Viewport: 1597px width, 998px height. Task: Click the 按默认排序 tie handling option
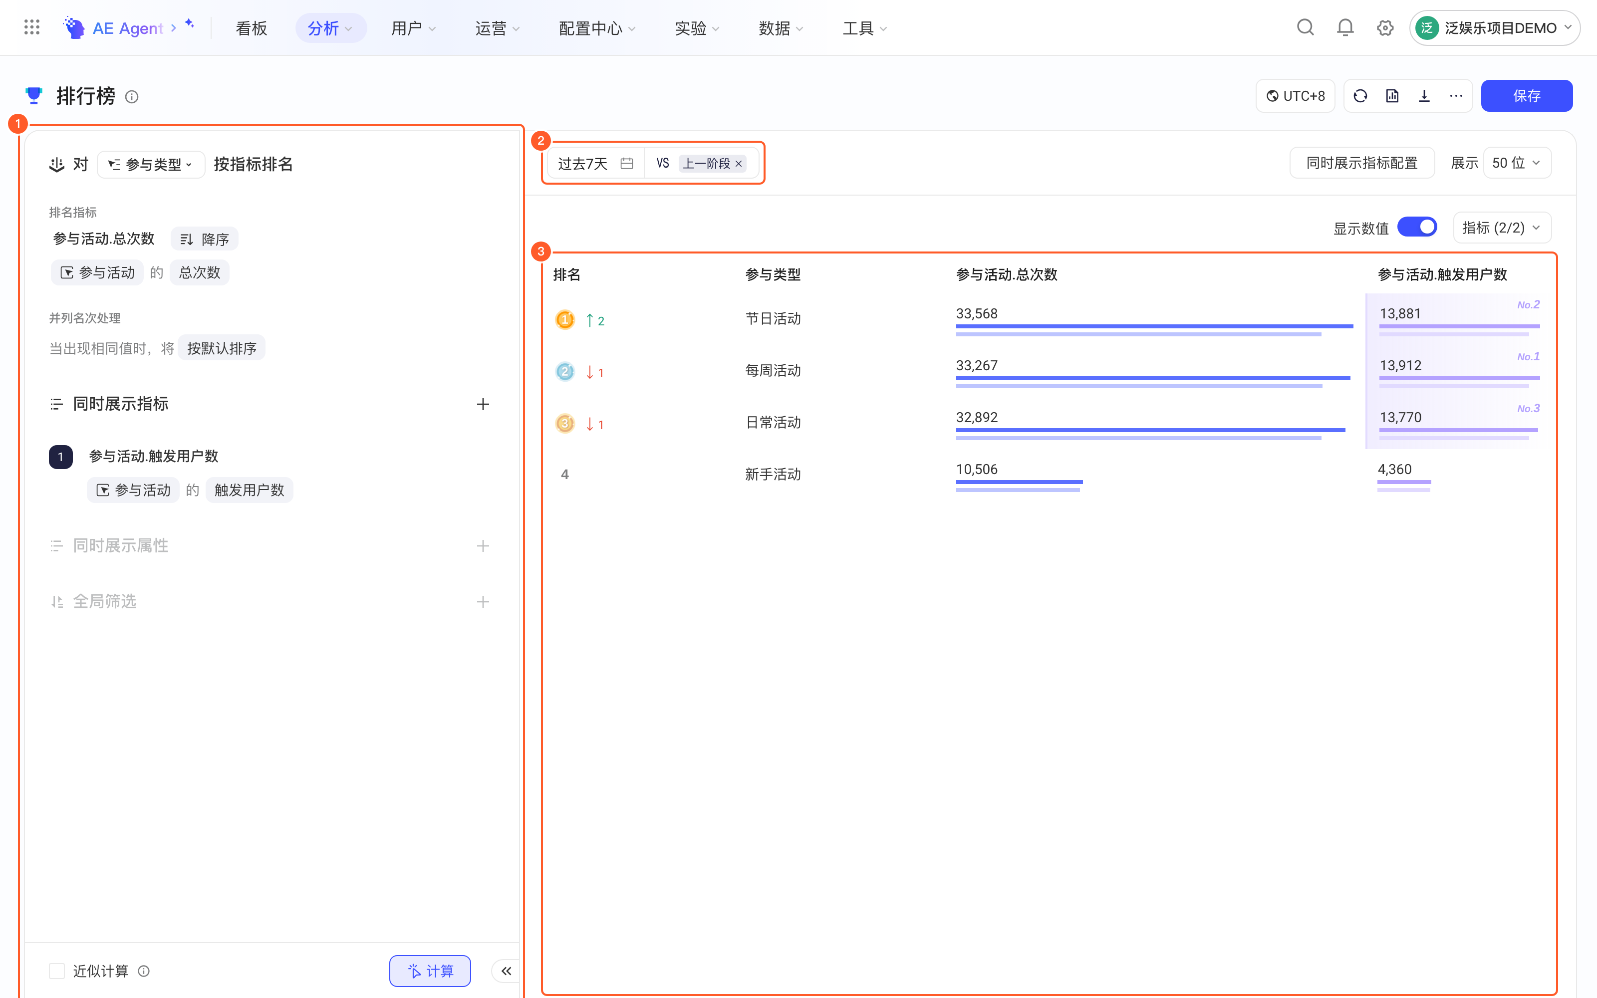tap(222, 348)
